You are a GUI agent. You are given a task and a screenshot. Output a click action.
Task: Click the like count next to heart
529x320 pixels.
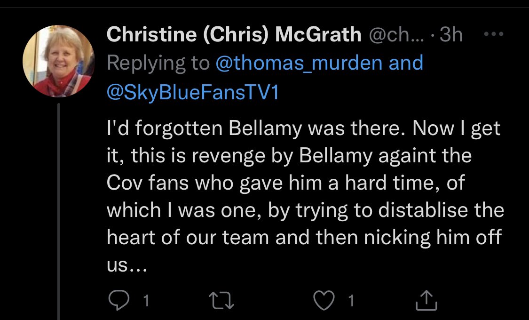[350, 301]
